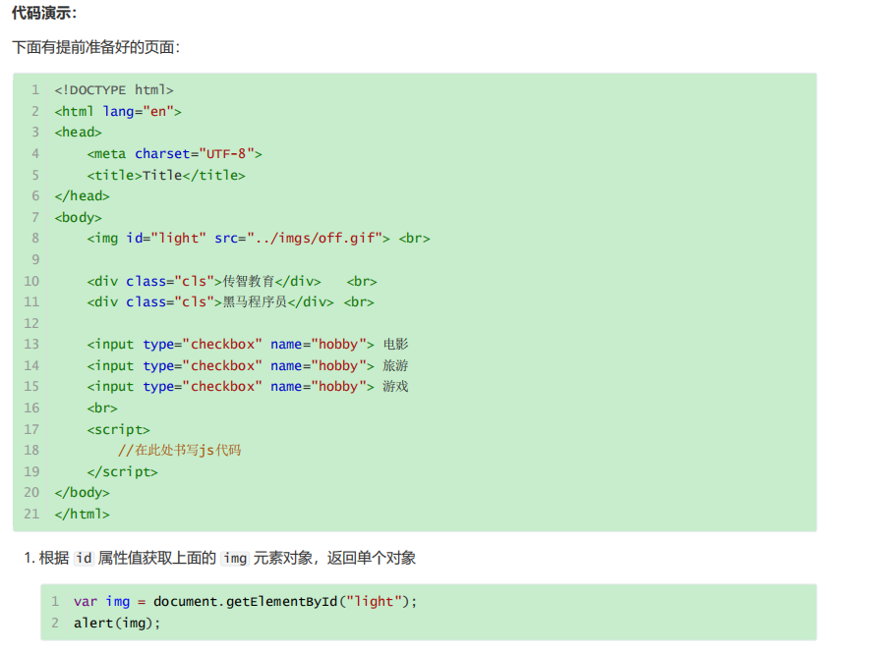The height and width of the screenshot is (652, 879).
Task: Click the closing '</body>' tag line
Action: click(82, 493)
